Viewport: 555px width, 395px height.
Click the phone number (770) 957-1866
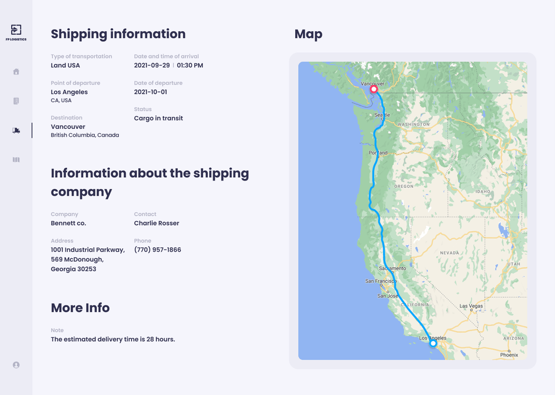[x=158, y=250]
